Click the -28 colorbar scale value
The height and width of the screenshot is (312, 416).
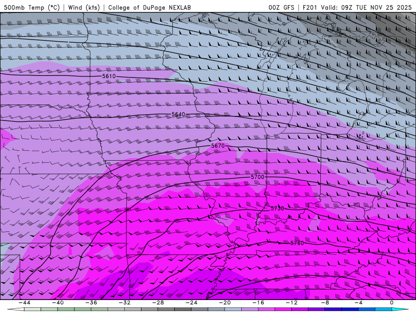coord(158,303)
